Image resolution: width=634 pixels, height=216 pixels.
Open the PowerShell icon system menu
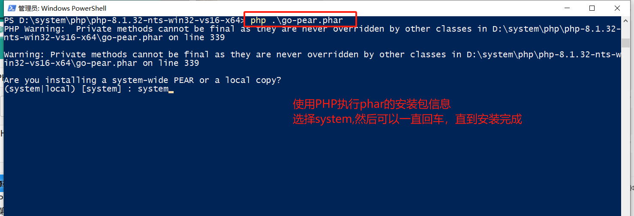12,8
